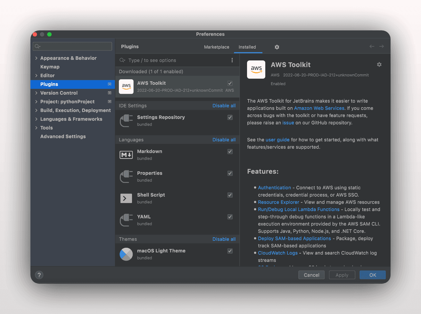Uncheck the YAML plugin checkbox

(x=230, y=217)
